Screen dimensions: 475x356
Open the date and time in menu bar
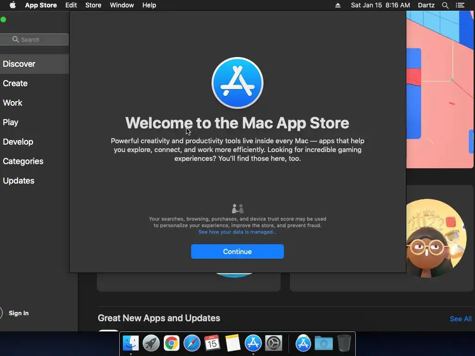coord(380,5)
